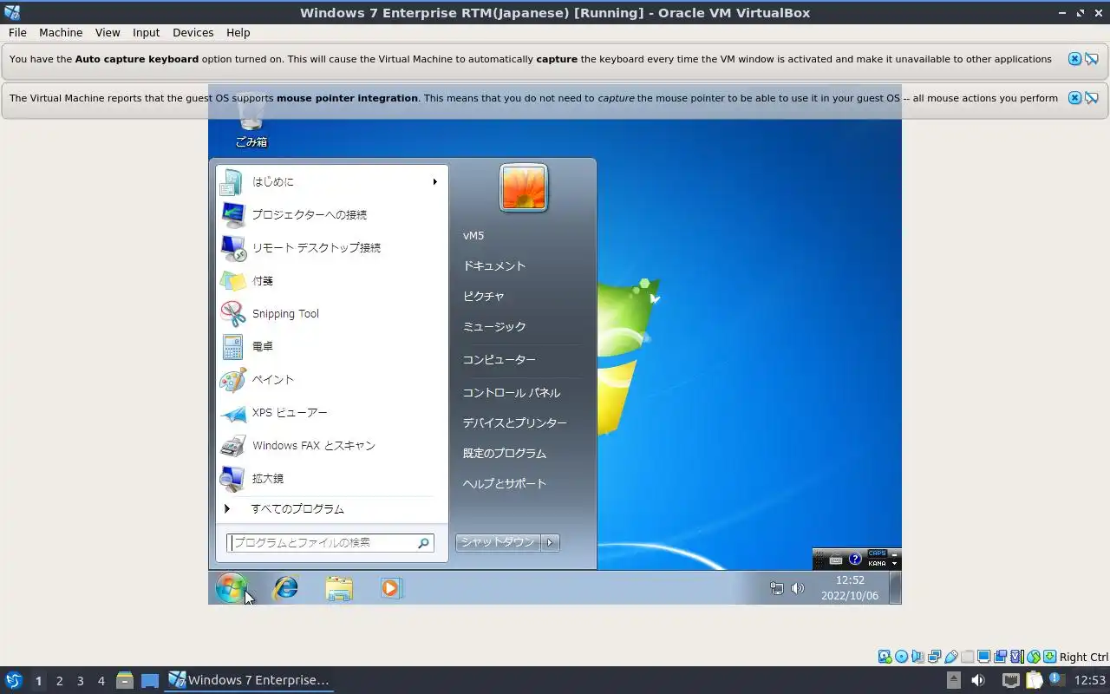Open はじめに (Getting Started) in Start menu
Viewport: 1110px width, 694px height.
(331, 181)
